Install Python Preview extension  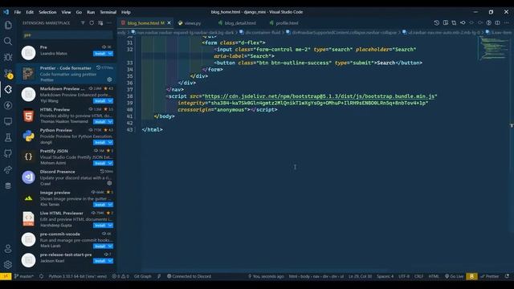100,143
